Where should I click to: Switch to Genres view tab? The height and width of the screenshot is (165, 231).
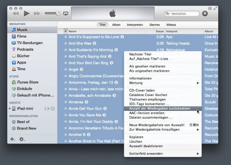[155, 25]
